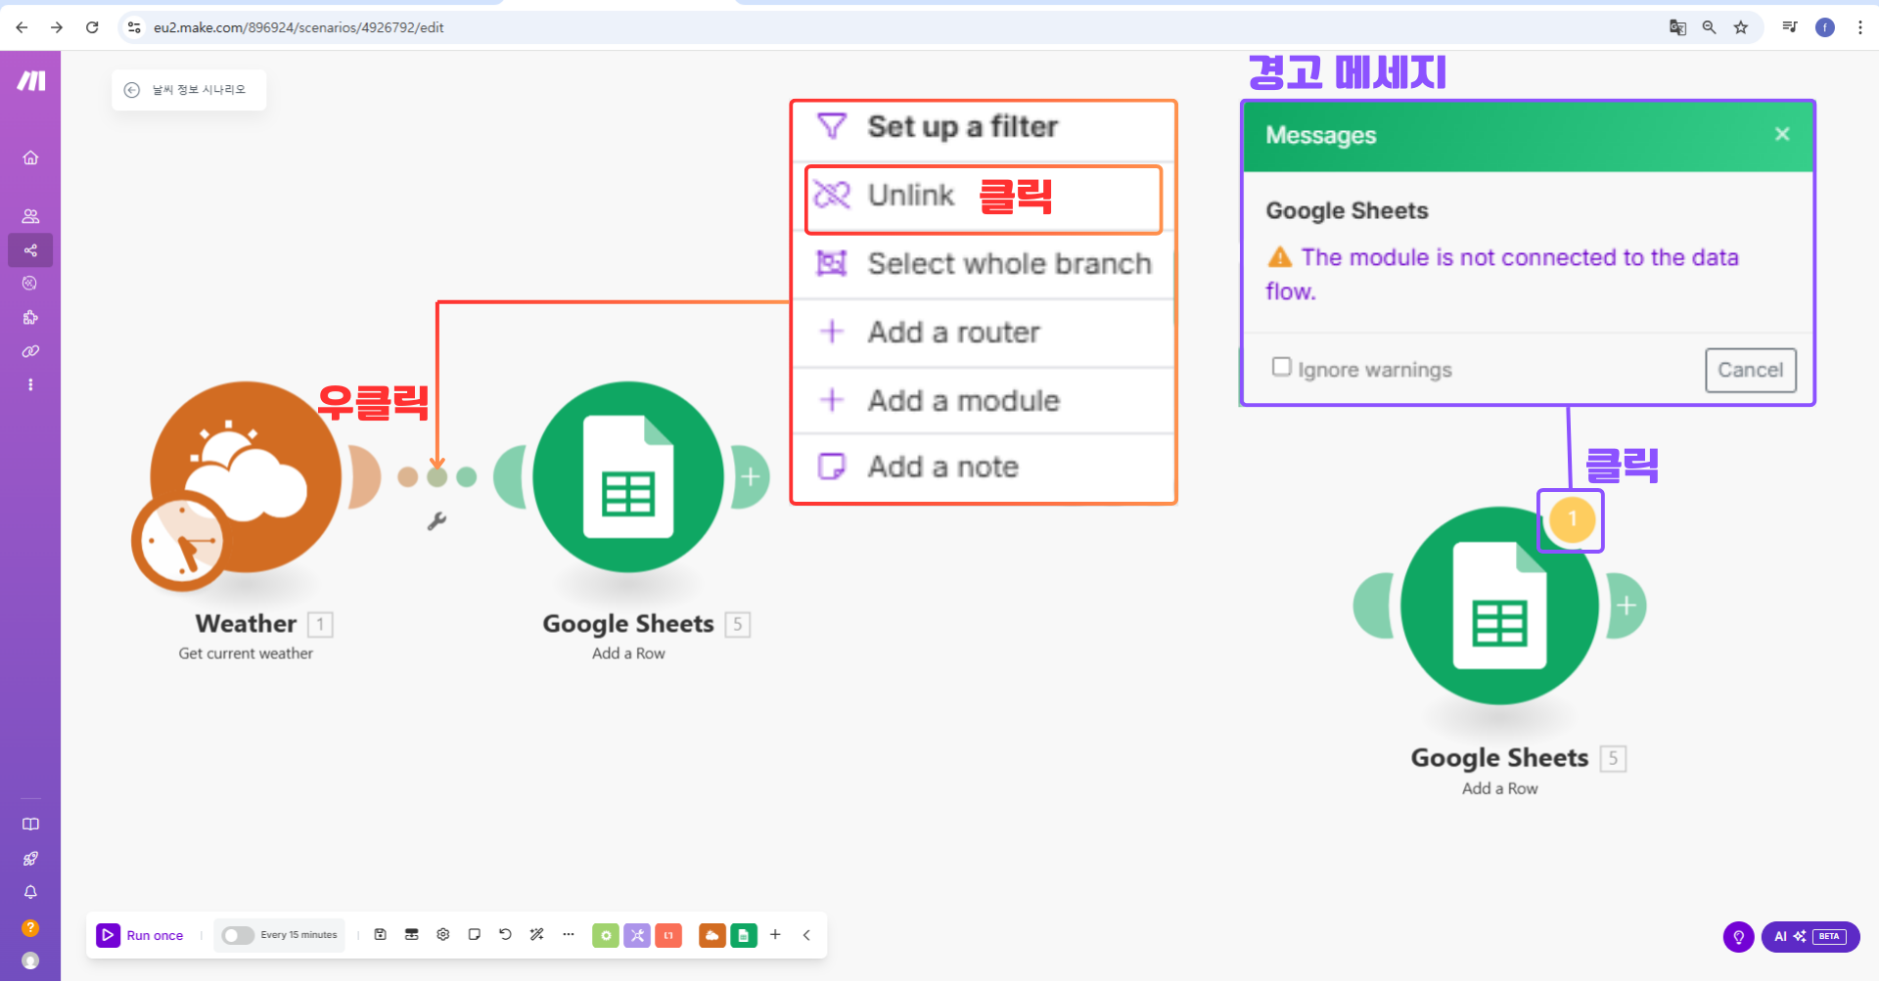Click the Undo arrow in bottom toolbar
The image size is (1879, 982).
505,935
